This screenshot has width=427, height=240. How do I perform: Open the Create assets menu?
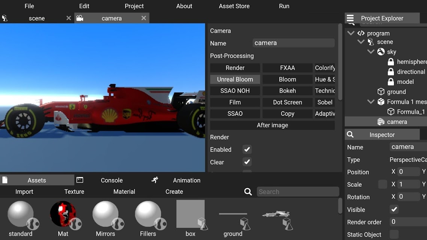tap(174, 192)
